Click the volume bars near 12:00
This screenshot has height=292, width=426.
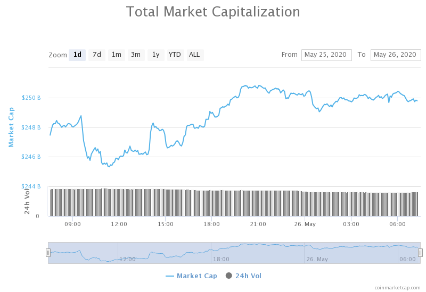coord(119,202)
